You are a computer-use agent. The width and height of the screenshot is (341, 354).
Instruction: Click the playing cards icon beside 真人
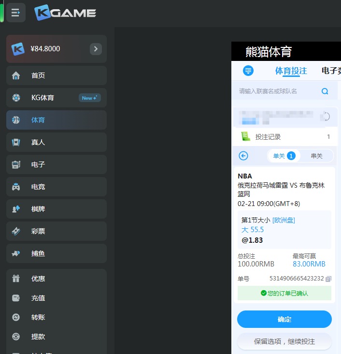[x=16, y=142]
